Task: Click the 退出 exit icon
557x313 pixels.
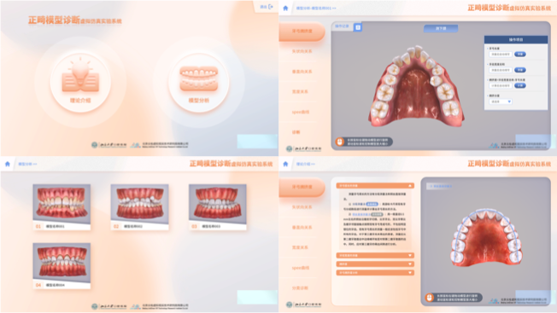Action: point(271,7)
